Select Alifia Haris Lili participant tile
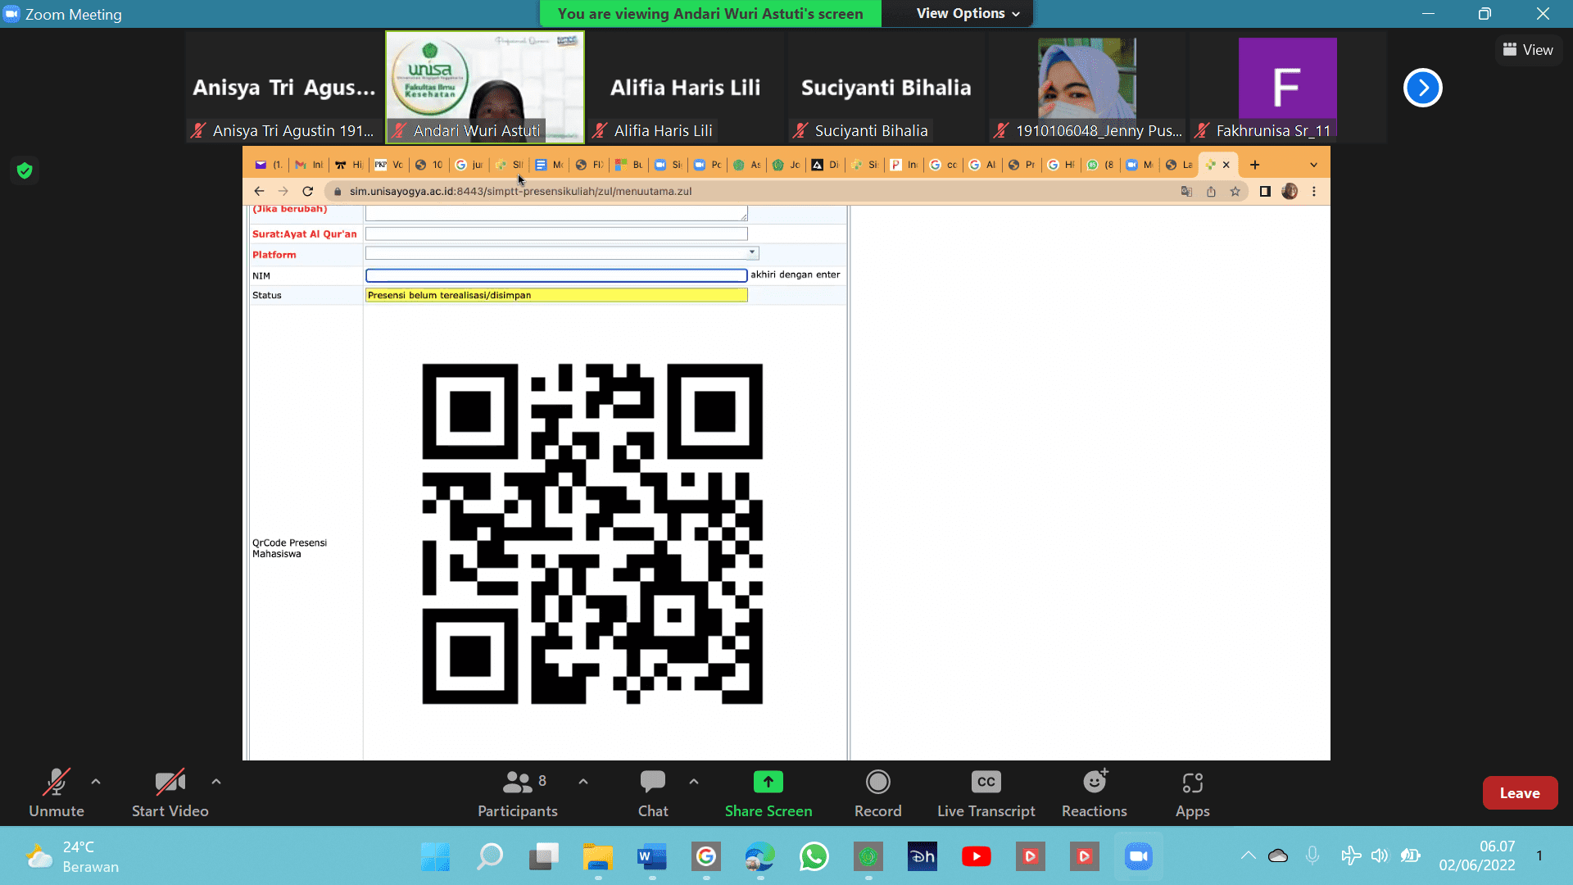The height and width of the screenshot is (885, 1573). pos(686,87)
